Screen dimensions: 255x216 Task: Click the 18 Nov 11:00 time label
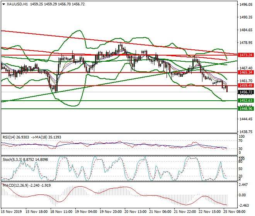coord(61,212)
